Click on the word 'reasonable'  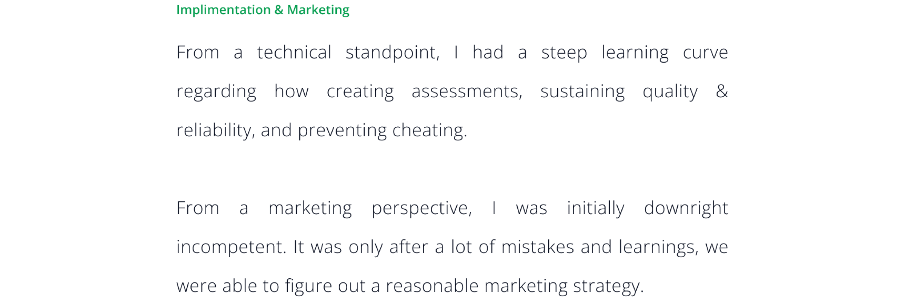click(432, 286)
